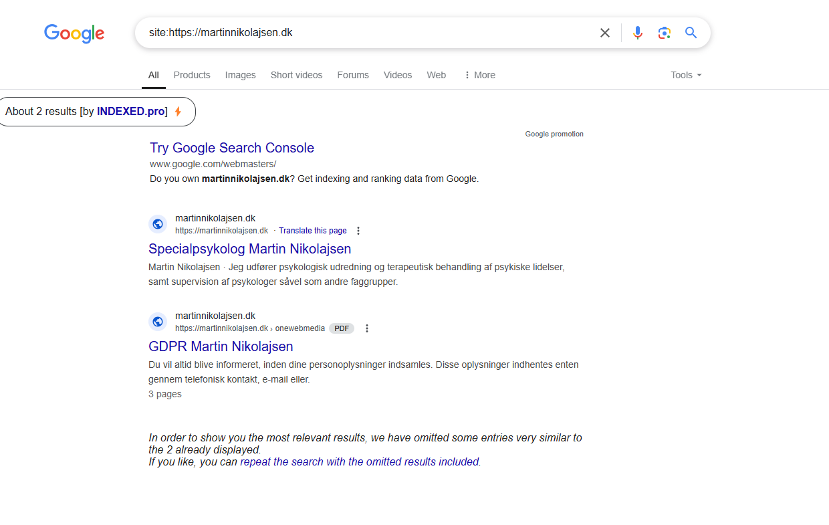Click globe favicon of GDPR result

click(x=158, y=322)
